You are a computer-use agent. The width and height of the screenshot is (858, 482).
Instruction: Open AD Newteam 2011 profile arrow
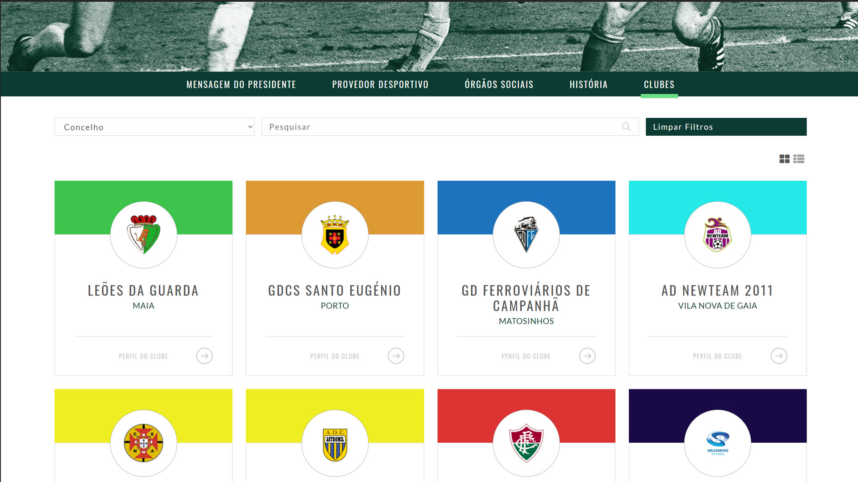(779, 356)
